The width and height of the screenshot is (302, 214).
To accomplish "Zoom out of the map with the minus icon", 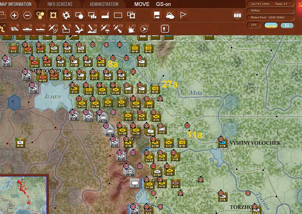I will tap(27, 15).
